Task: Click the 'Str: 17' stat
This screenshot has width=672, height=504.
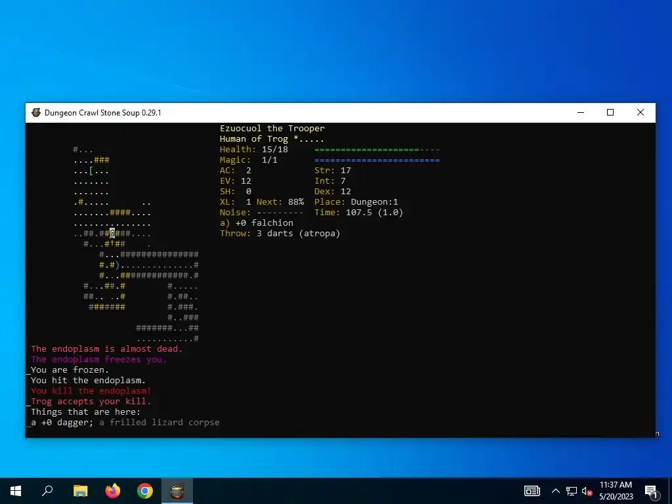Action: (x=333, y=171)
